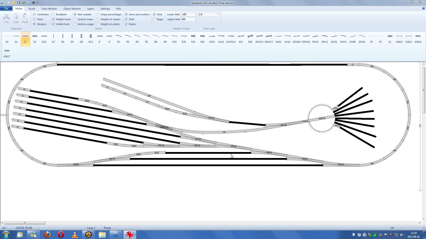This screenshot has height=239, width=426.
Task: Click the zoom slider in the status bar
Action: (413, 228)
